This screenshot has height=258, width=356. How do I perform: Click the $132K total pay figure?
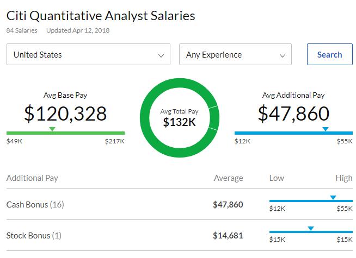point(179,123)
